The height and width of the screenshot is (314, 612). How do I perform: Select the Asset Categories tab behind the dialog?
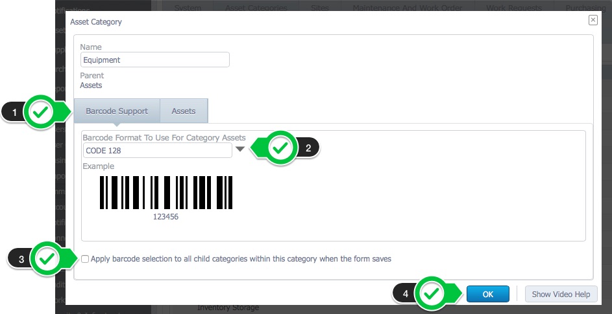(256, 7)
